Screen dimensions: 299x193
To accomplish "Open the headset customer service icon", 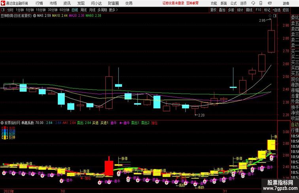I will tap(253, 3).
